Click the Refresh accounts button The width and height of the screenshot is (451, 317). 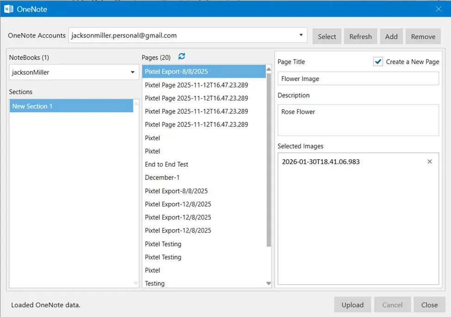pos(360,36)
